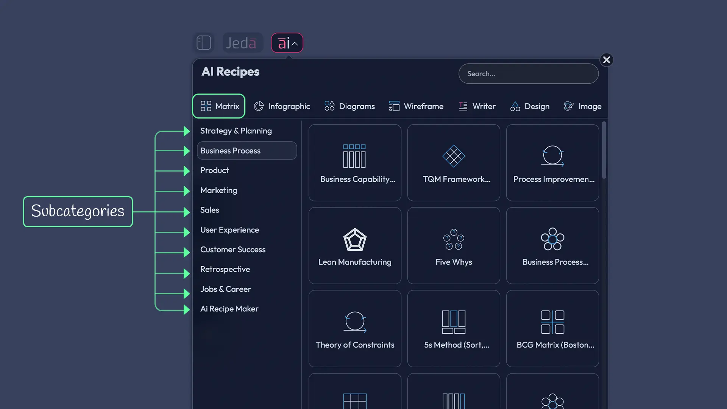
Task: Open the ai logo menu button
Action: [284, 42]
